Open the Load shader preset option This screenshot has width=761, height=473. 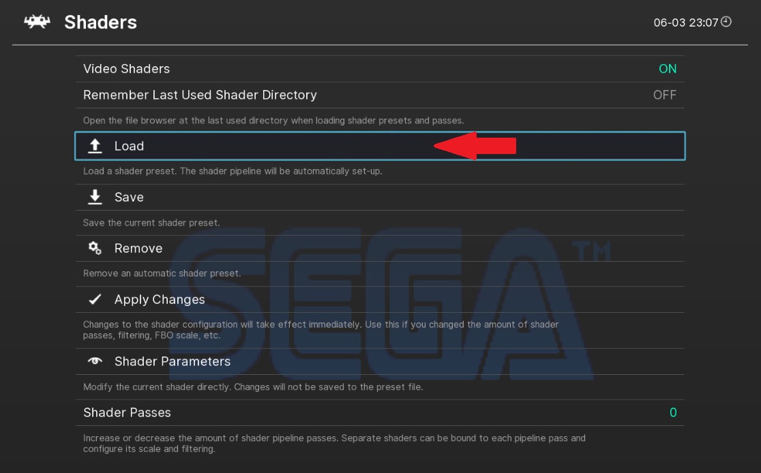tap(129, 146)
